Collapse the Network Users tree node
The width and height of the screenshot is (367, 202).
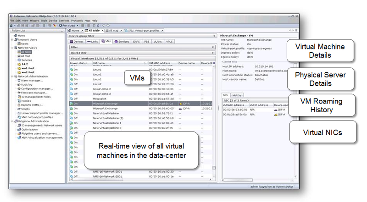[x=12, y=40]
